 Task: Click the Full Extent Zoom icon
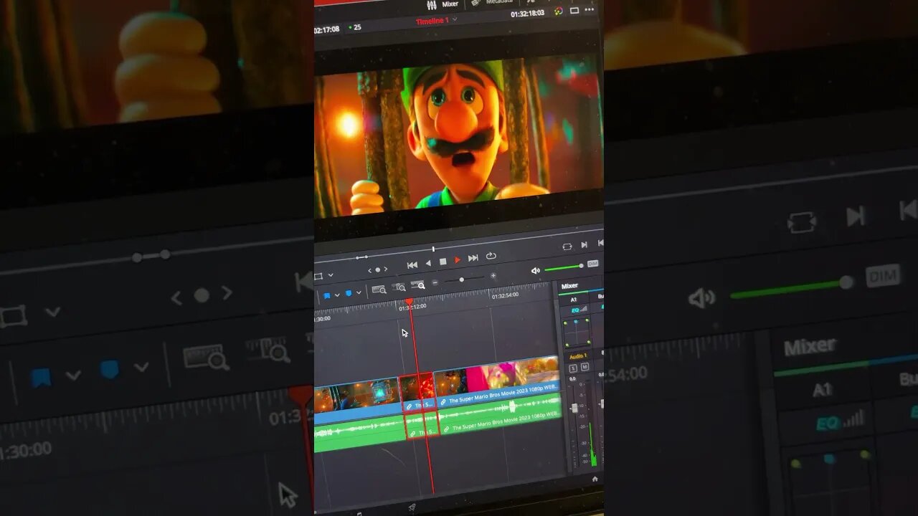(379, 290)
